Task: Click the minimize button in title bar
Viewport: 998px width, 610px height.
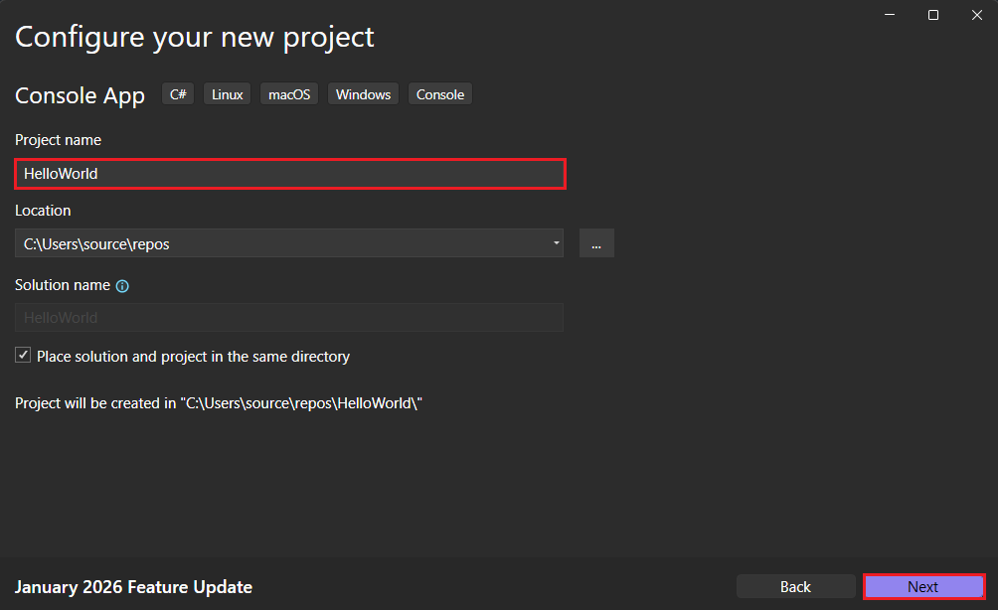Action: tap(888, 15)
